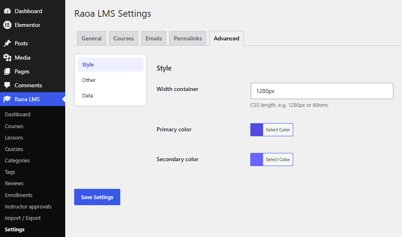Switch to the Permalinks tab
The height and width of the screenshot is (237, 402).
pyautogui.click(x=188, y=38)
